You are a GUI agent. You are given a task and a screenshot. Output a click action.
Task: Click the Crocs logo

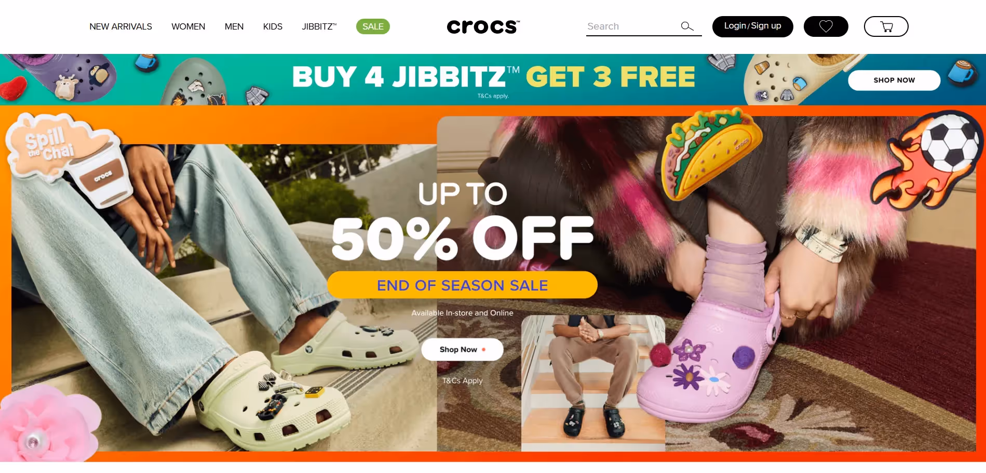[x=483, y=26]
